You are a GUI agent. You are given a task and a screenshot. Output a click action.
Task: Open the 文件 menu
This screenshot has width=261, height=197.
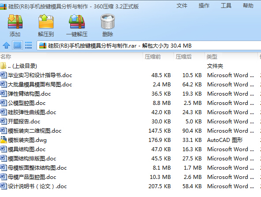(x=182, y=6)
